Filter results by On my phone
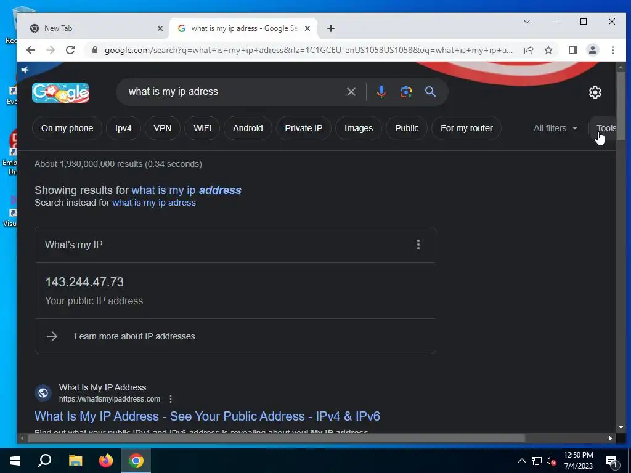 (x=67, y=128)
